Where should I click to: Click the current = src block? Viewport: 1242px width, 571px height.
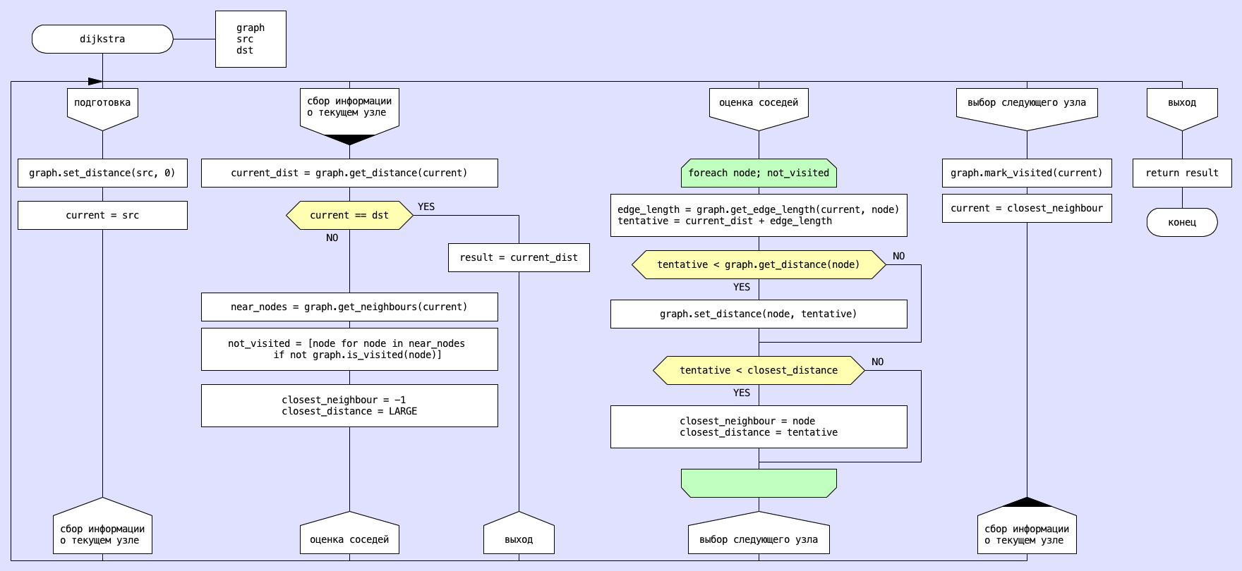pyautogui.click(x=102, y=215)
